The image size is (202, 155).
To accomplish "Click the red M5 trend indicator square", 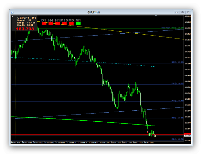I will [71, 24].
